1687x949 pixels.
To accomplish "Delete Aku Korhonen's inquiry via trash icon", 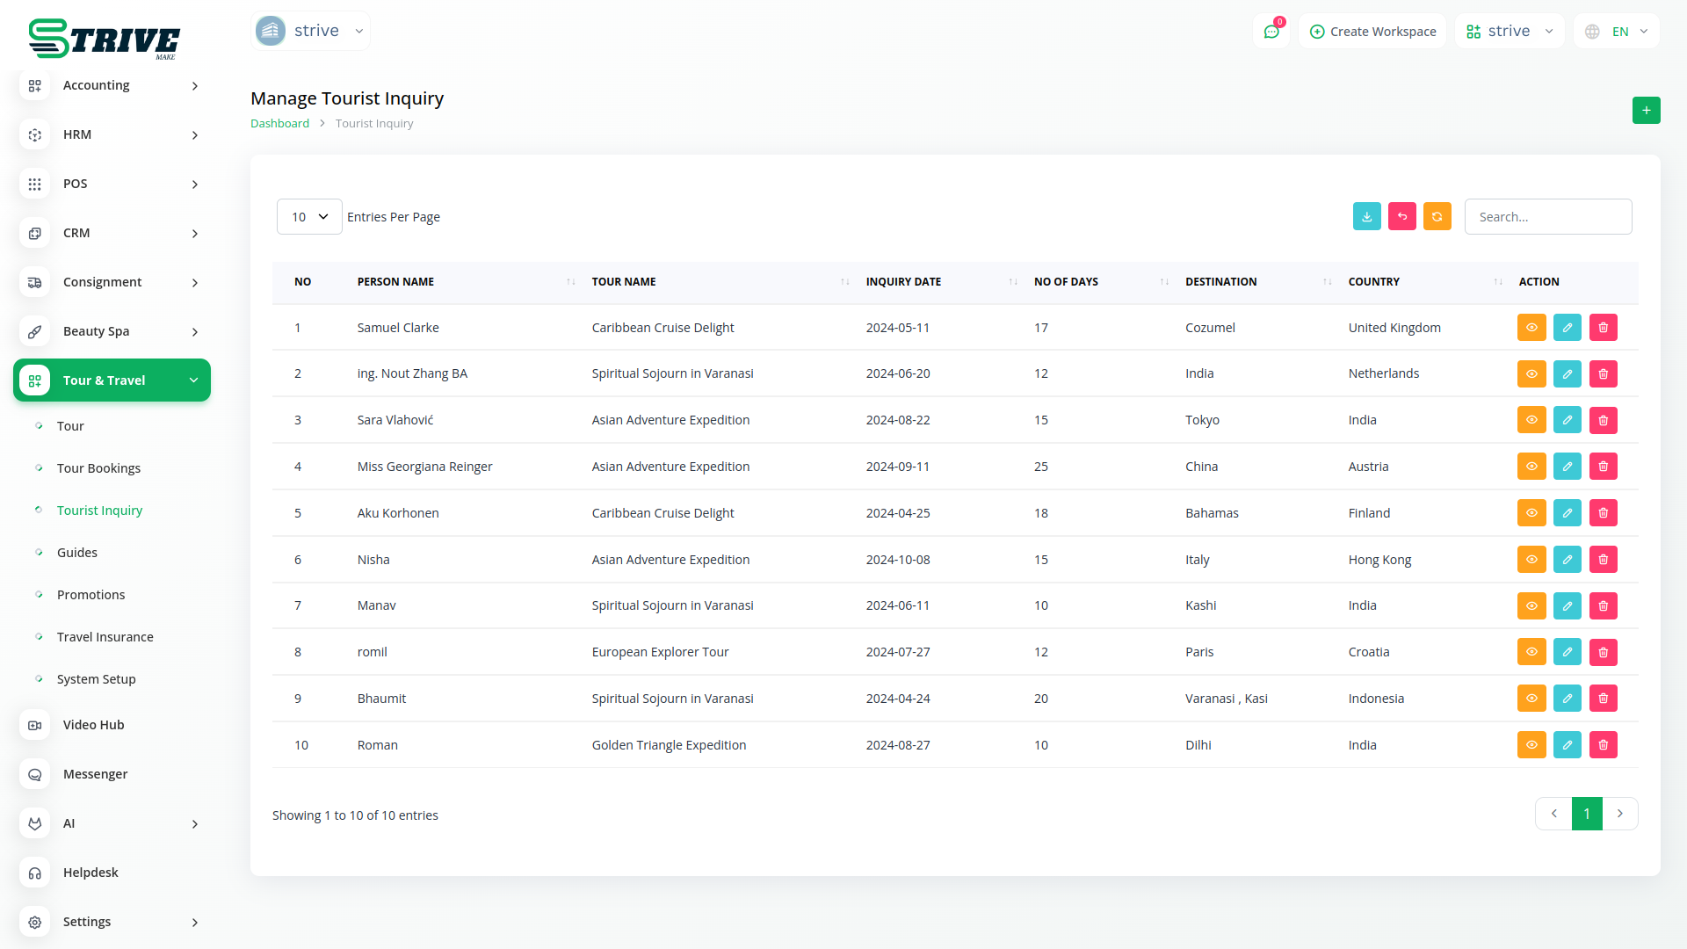I will (x=1603, y=513).
